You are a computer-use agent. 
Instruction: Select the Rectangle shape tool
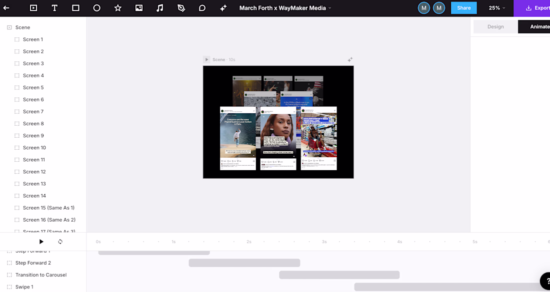pyautogui.click(x=76, y=8)
